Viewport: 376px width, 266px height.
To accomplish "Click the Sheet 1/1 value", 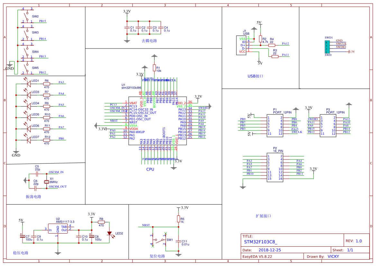I will point(350,250).
